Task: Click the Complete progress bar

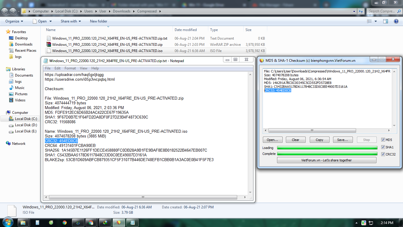Action: tap(327, 154)
